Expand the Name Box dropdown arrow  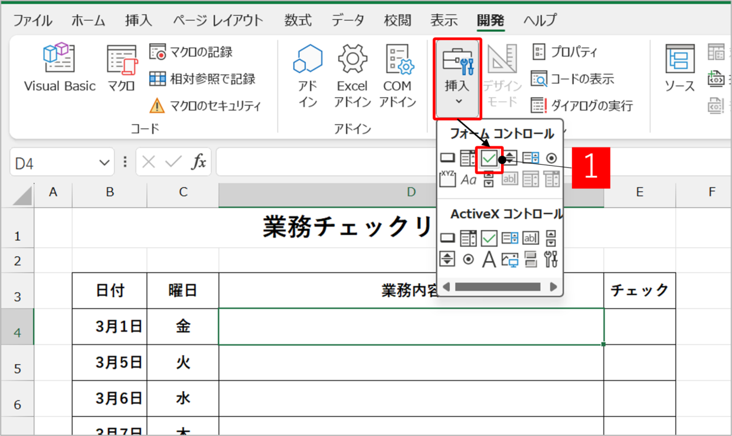[104, 163]
